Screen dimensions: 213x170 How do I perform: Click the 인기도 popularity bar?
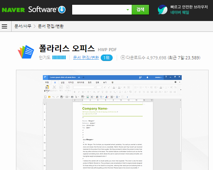(59, 58)
